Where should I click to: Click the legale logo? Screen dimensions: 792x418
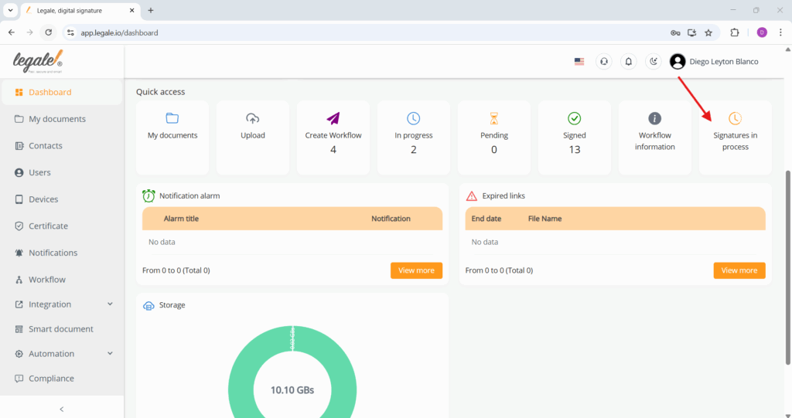[38, 62]
